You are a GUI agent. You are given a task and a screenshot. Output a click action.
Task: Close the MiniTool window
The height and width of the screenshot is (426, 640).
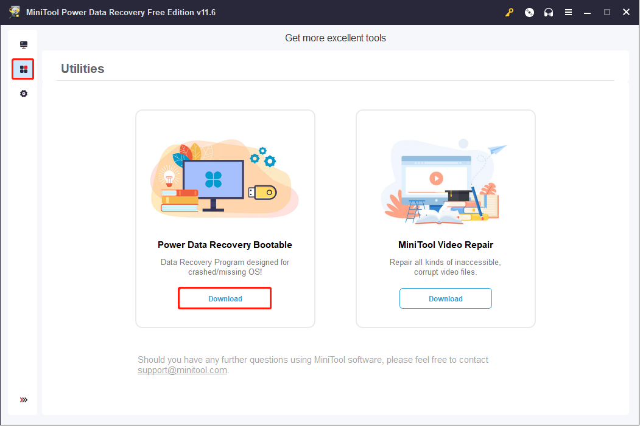[626, 12]
